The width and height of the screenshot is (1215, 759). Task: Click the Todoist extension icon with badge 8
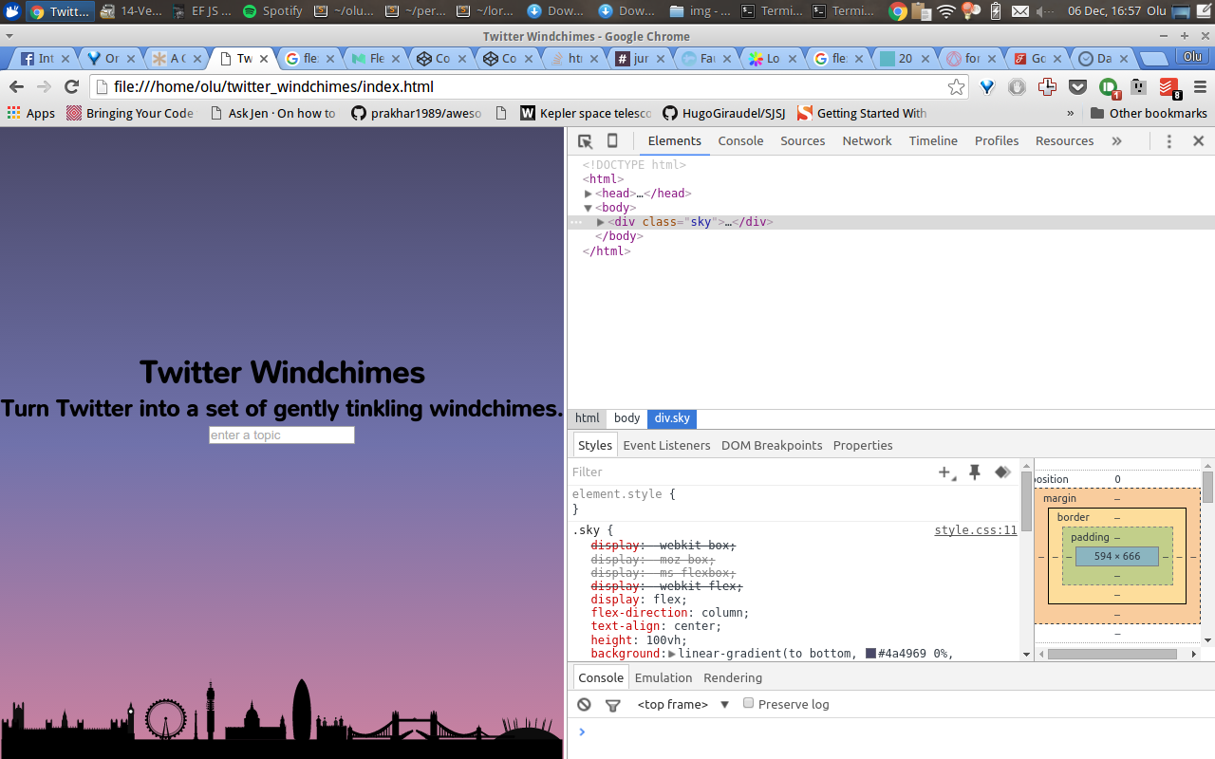tap(1169, 88)
